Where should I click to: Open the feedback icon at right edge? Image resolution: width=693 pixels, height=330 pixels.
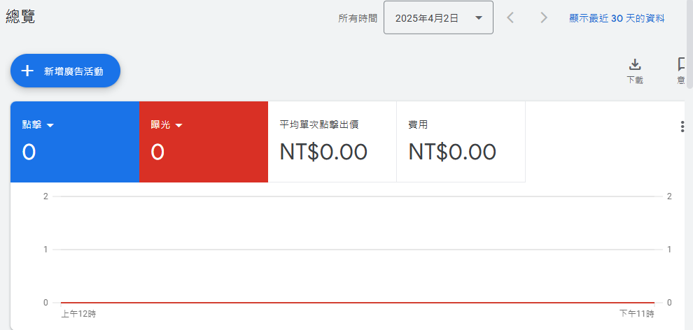point(682,64)
